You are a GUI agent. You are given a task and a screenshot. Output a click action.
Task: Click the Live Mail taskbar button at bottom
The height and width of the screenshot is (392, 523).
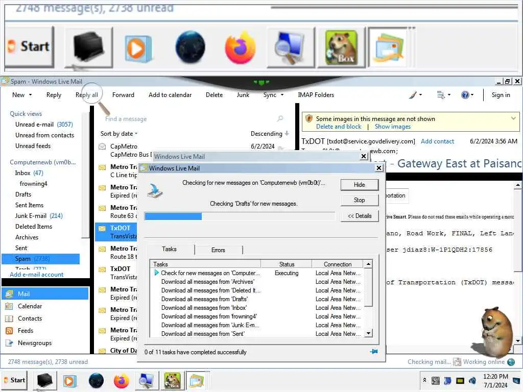[197, 381]
